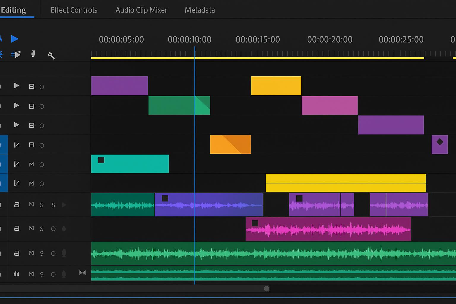Open the Audio Clip Mixer tab

click(x=141, y=10)
